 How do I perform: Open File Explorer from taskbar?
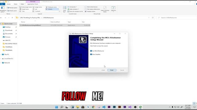[77, 107]
